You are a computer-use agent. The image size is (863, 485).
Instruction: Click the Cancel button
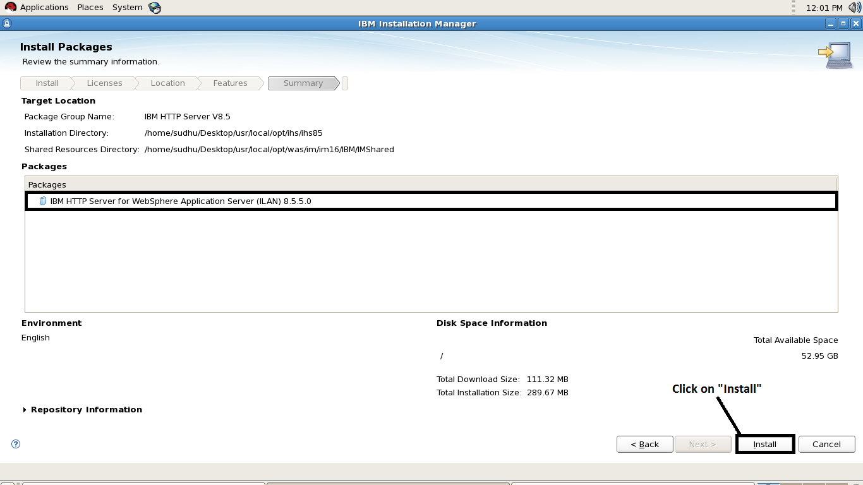[x=826, y=444]
